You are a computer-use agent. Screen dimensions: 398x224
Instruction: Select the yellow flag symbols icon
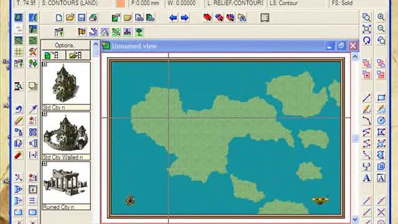81,32
